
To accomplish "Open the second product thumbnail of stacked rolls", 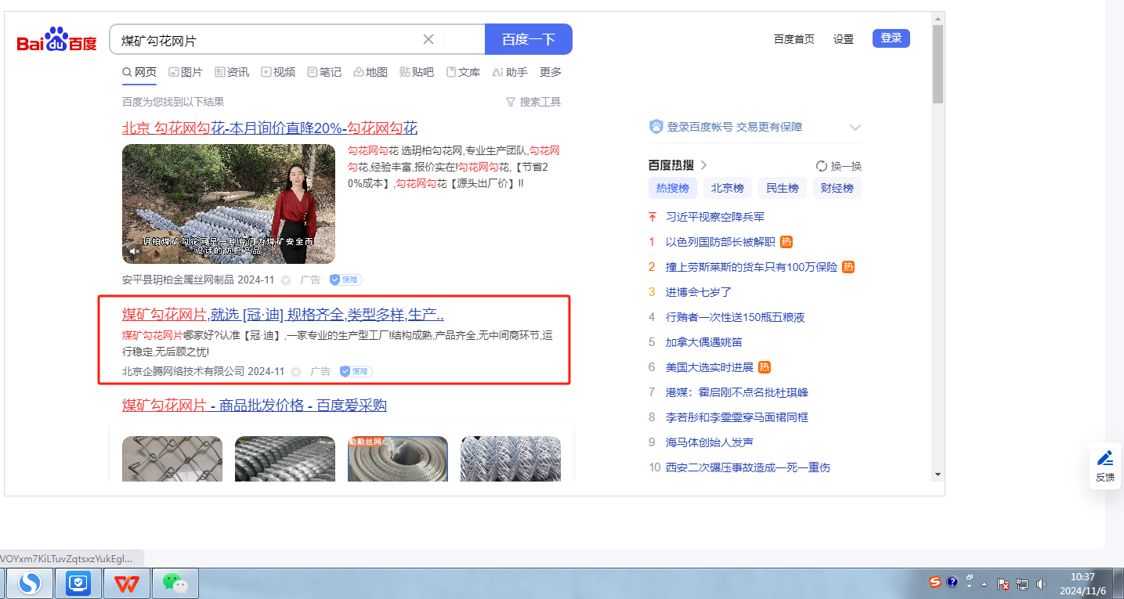I will click(x=285, y=458).
